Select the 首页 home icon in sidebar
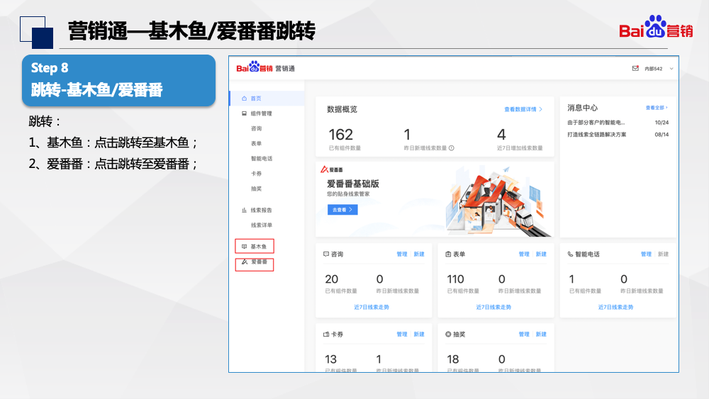The image size is (709, 399). tap(244, 98)
